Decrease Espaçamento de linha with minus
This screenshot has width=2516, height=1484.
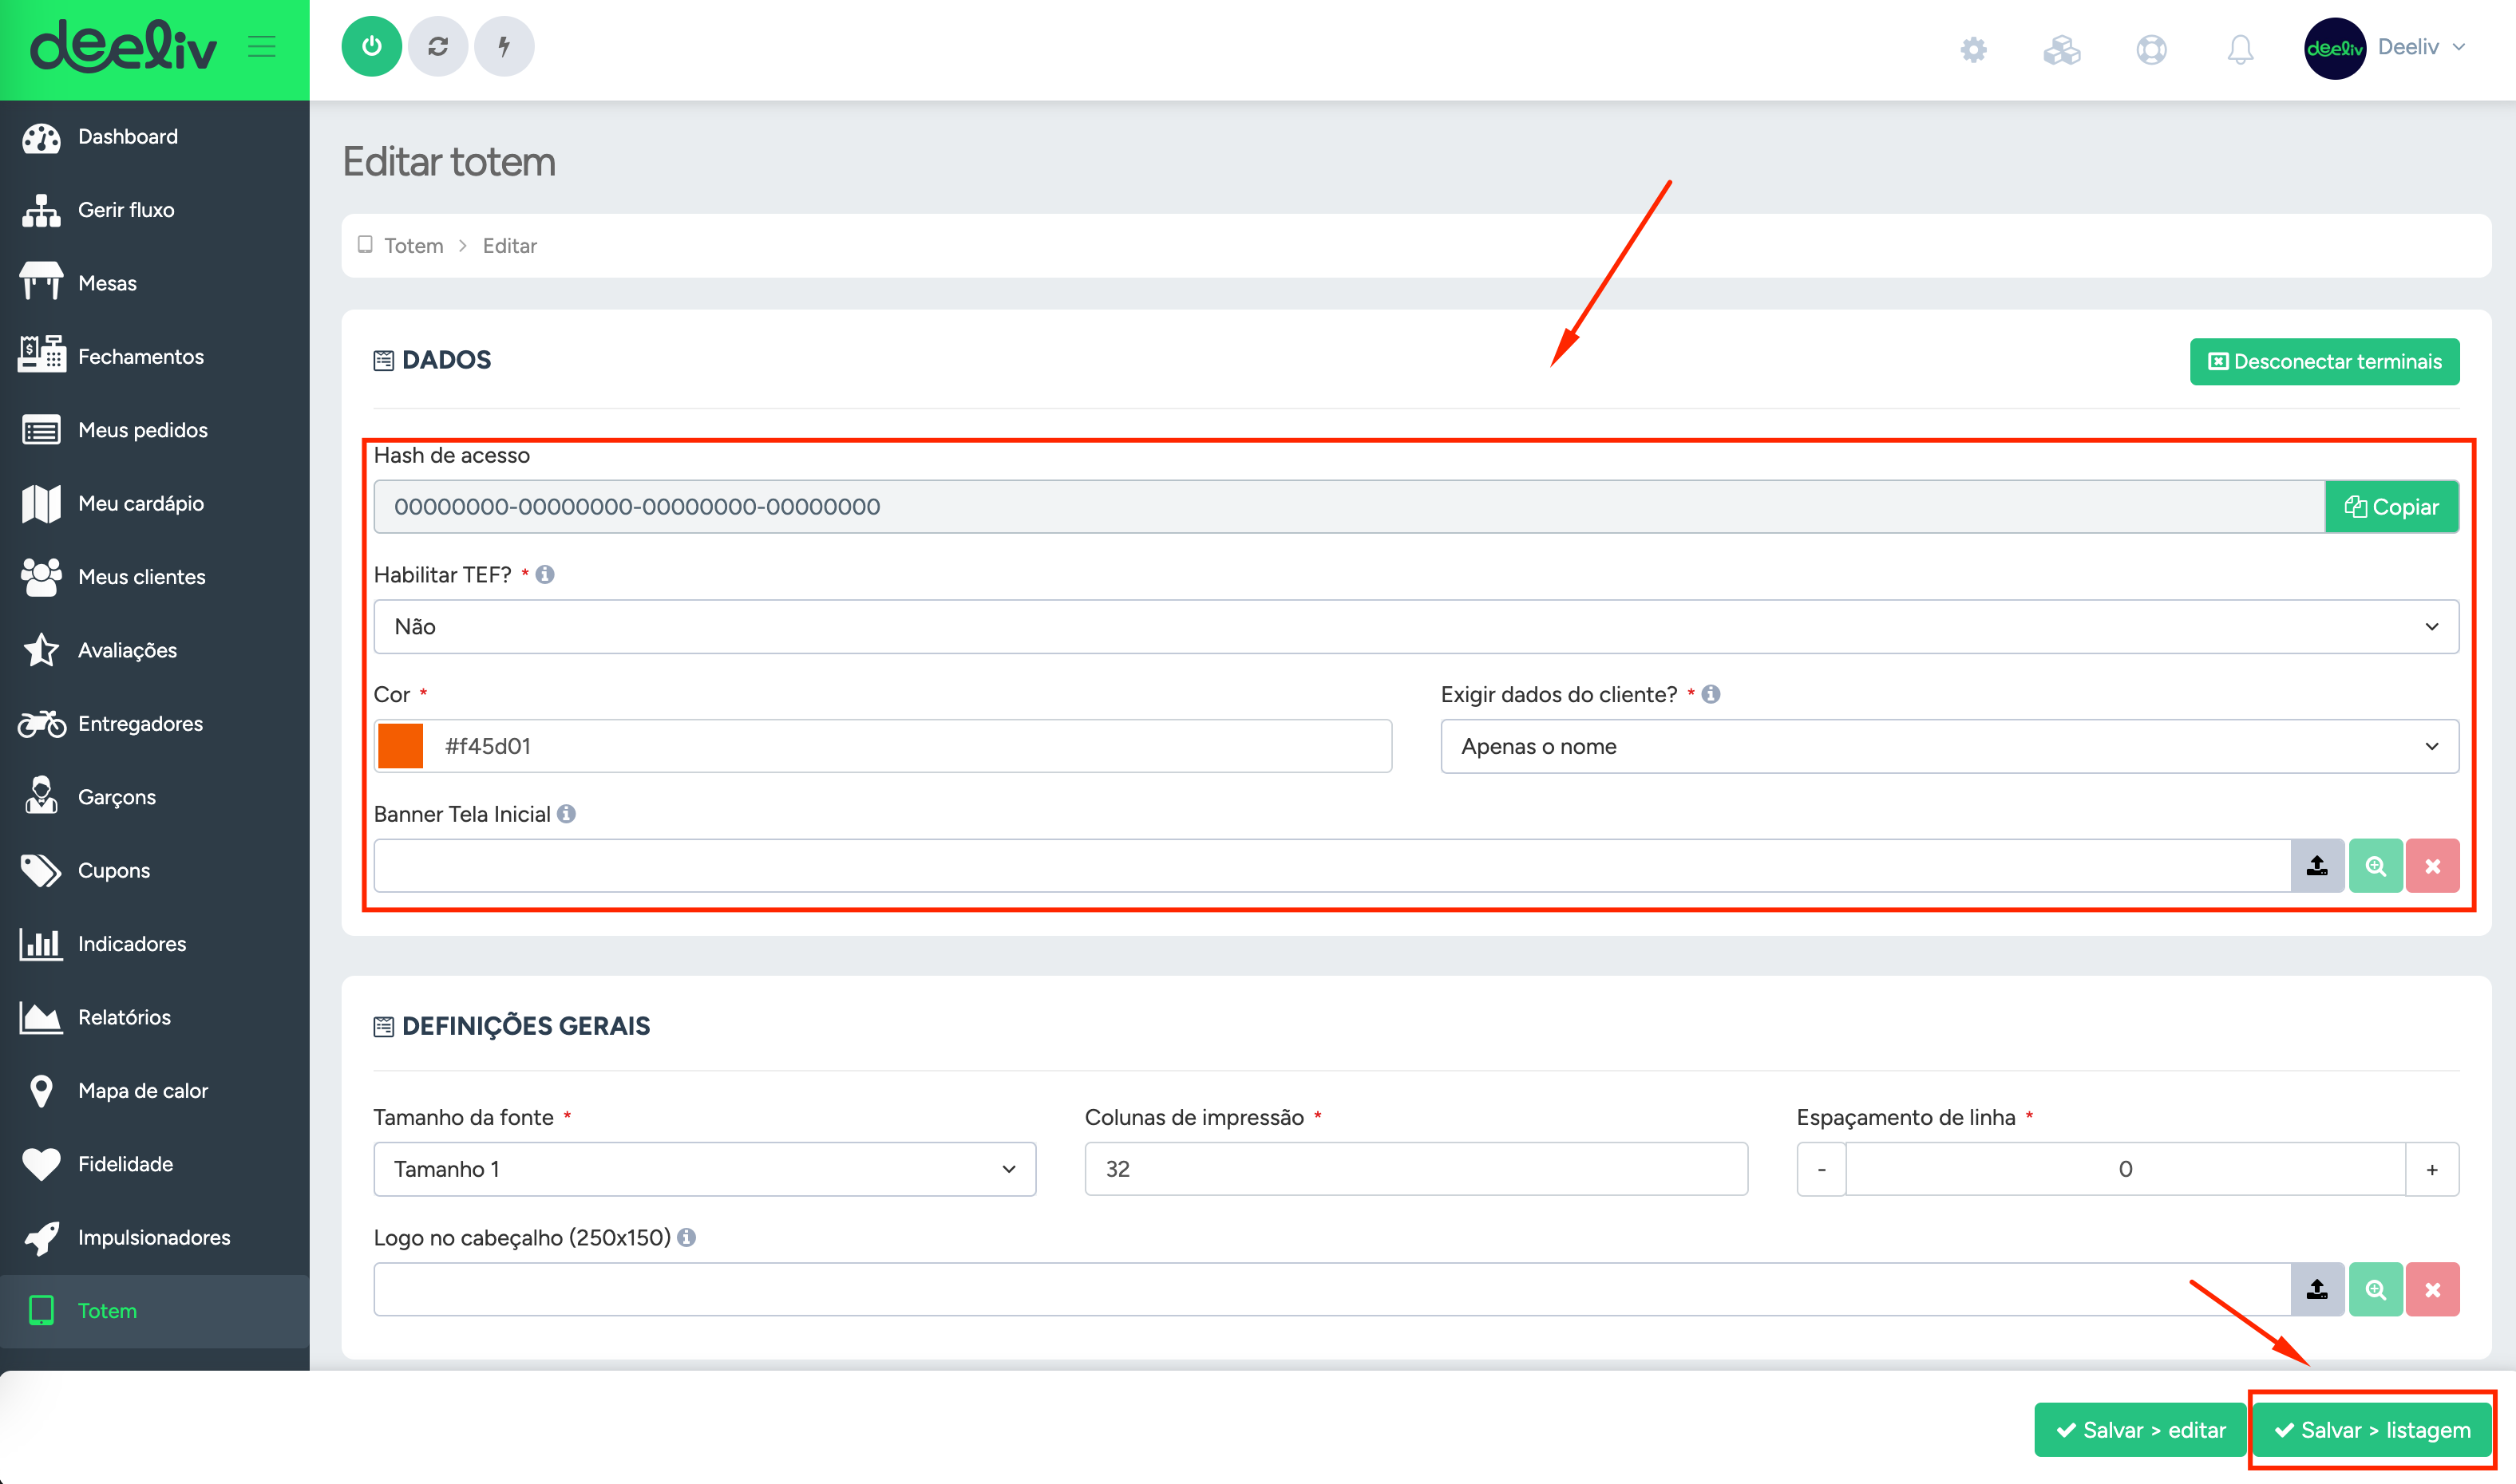click(1821, 1169)
